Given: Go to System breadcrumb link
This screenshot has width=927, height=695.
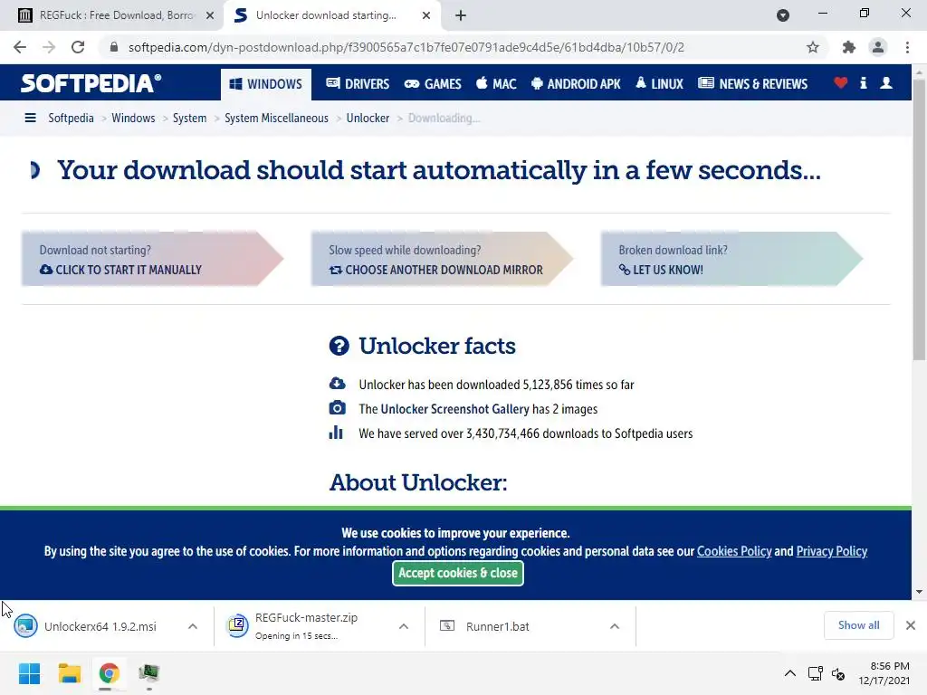Looking at the screenshot, I should (189, 119).
